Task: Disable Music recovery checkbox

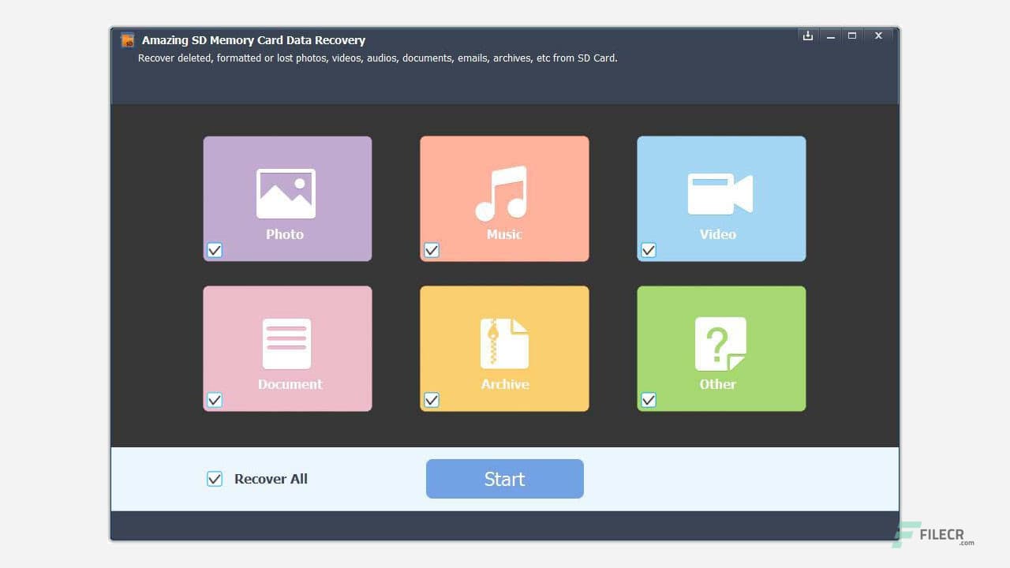Action: (431, 250)
